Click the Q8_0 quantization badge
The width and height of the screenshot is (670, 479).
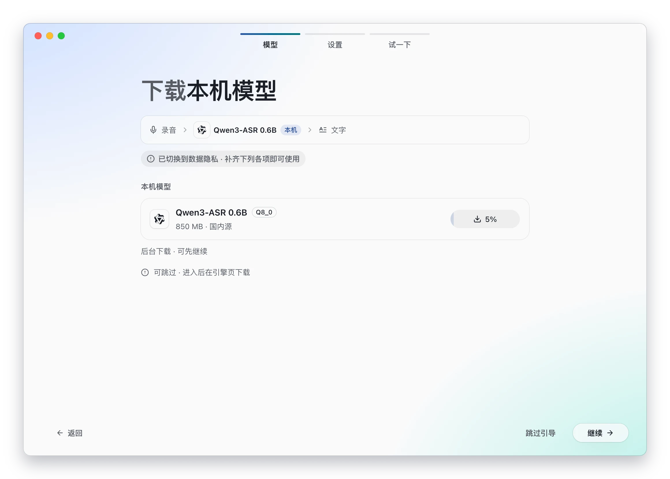pos(264,212)
